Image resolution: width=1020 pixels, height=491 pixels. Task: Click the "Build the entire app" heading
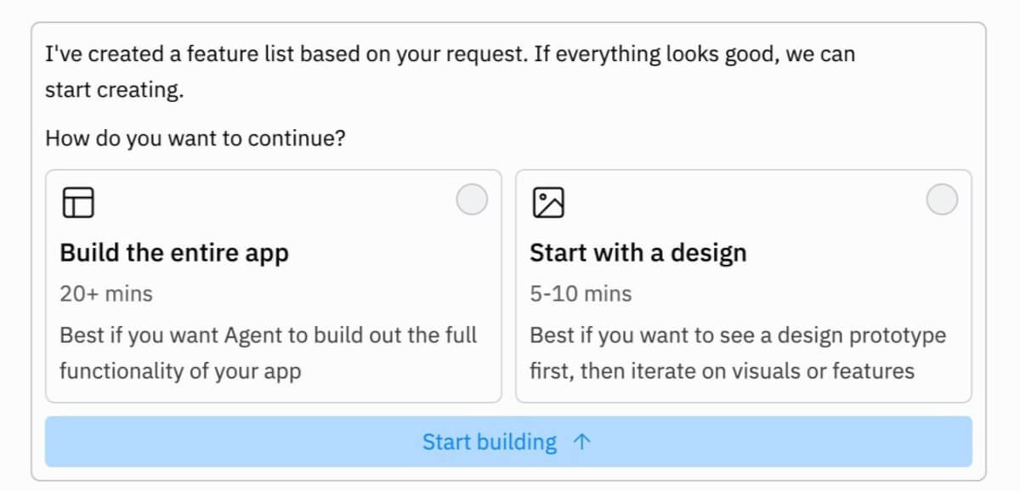coord(174,253)
